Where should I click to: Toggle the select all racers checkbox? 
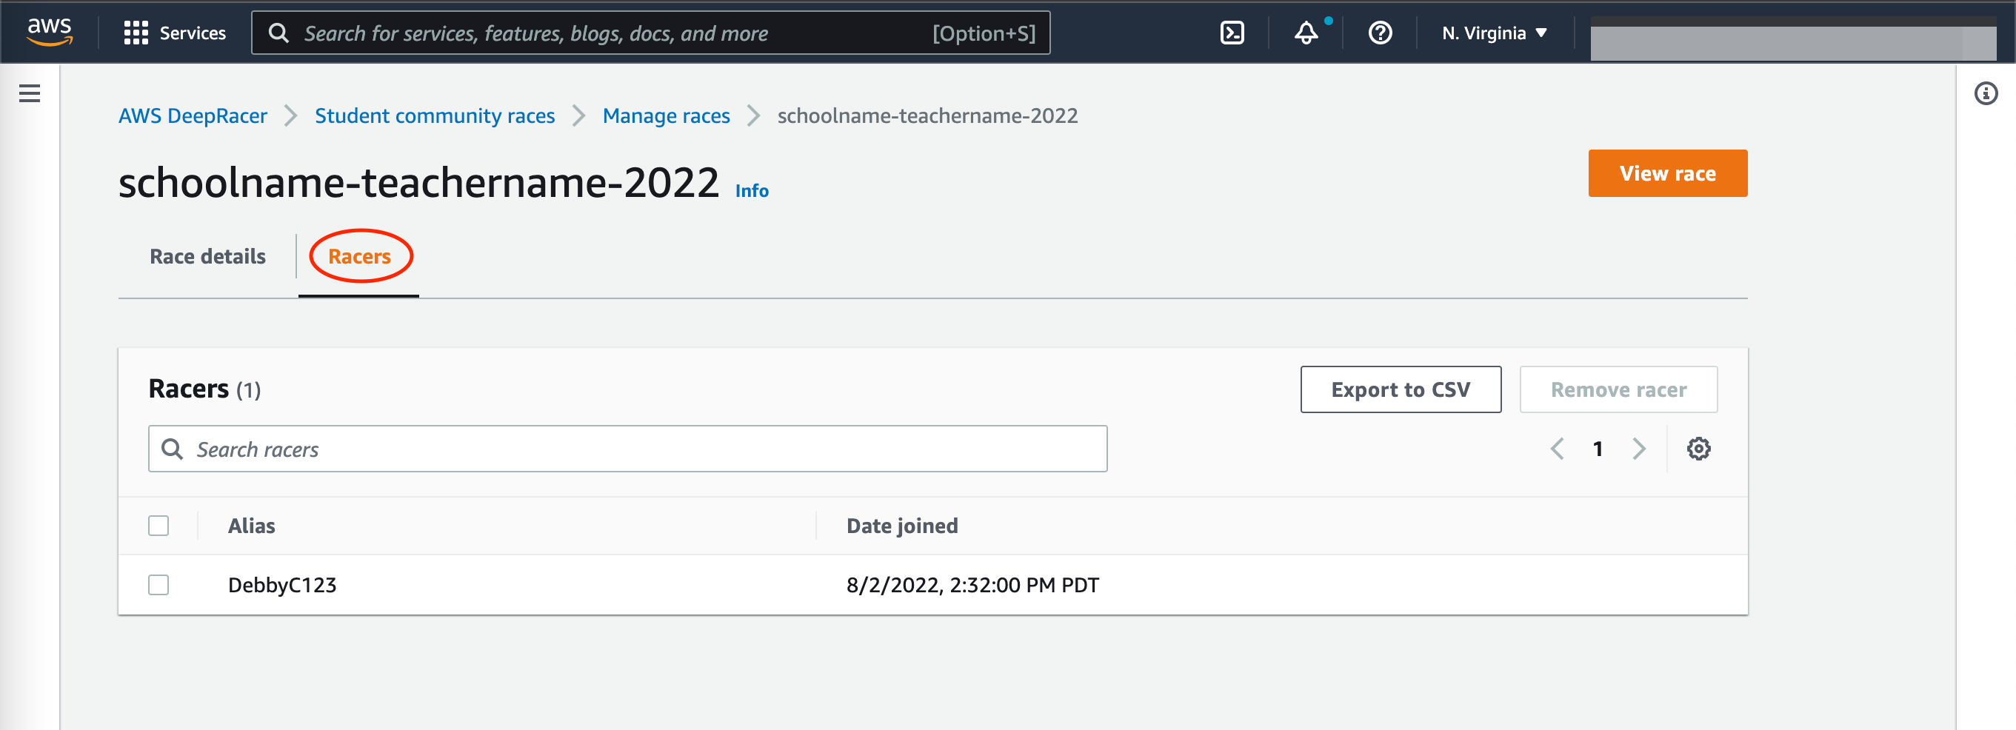(x=159, y=526)
